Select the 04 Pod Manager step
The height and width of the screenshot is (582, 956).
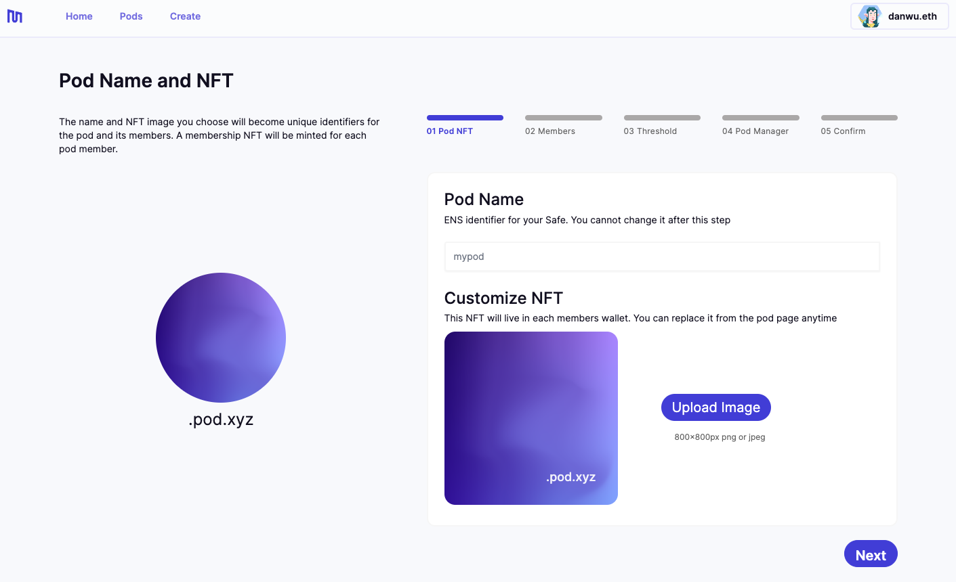pyautogui.click(x=755, y=131)
